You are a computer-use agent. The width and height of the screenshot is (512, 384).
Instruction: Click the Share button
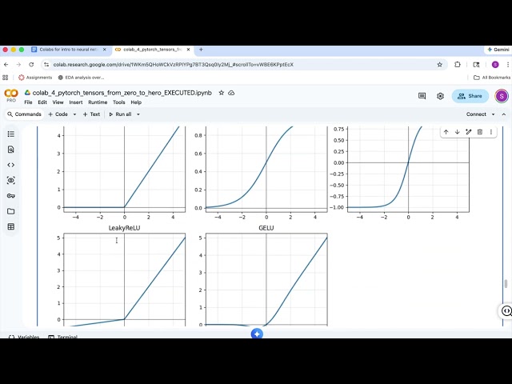[470, 96]
